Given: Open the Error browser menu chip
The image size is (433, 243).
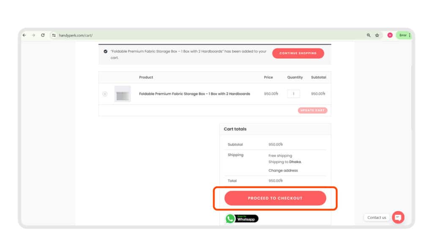Looking at the screenshot, I should [x=403, y=35].
